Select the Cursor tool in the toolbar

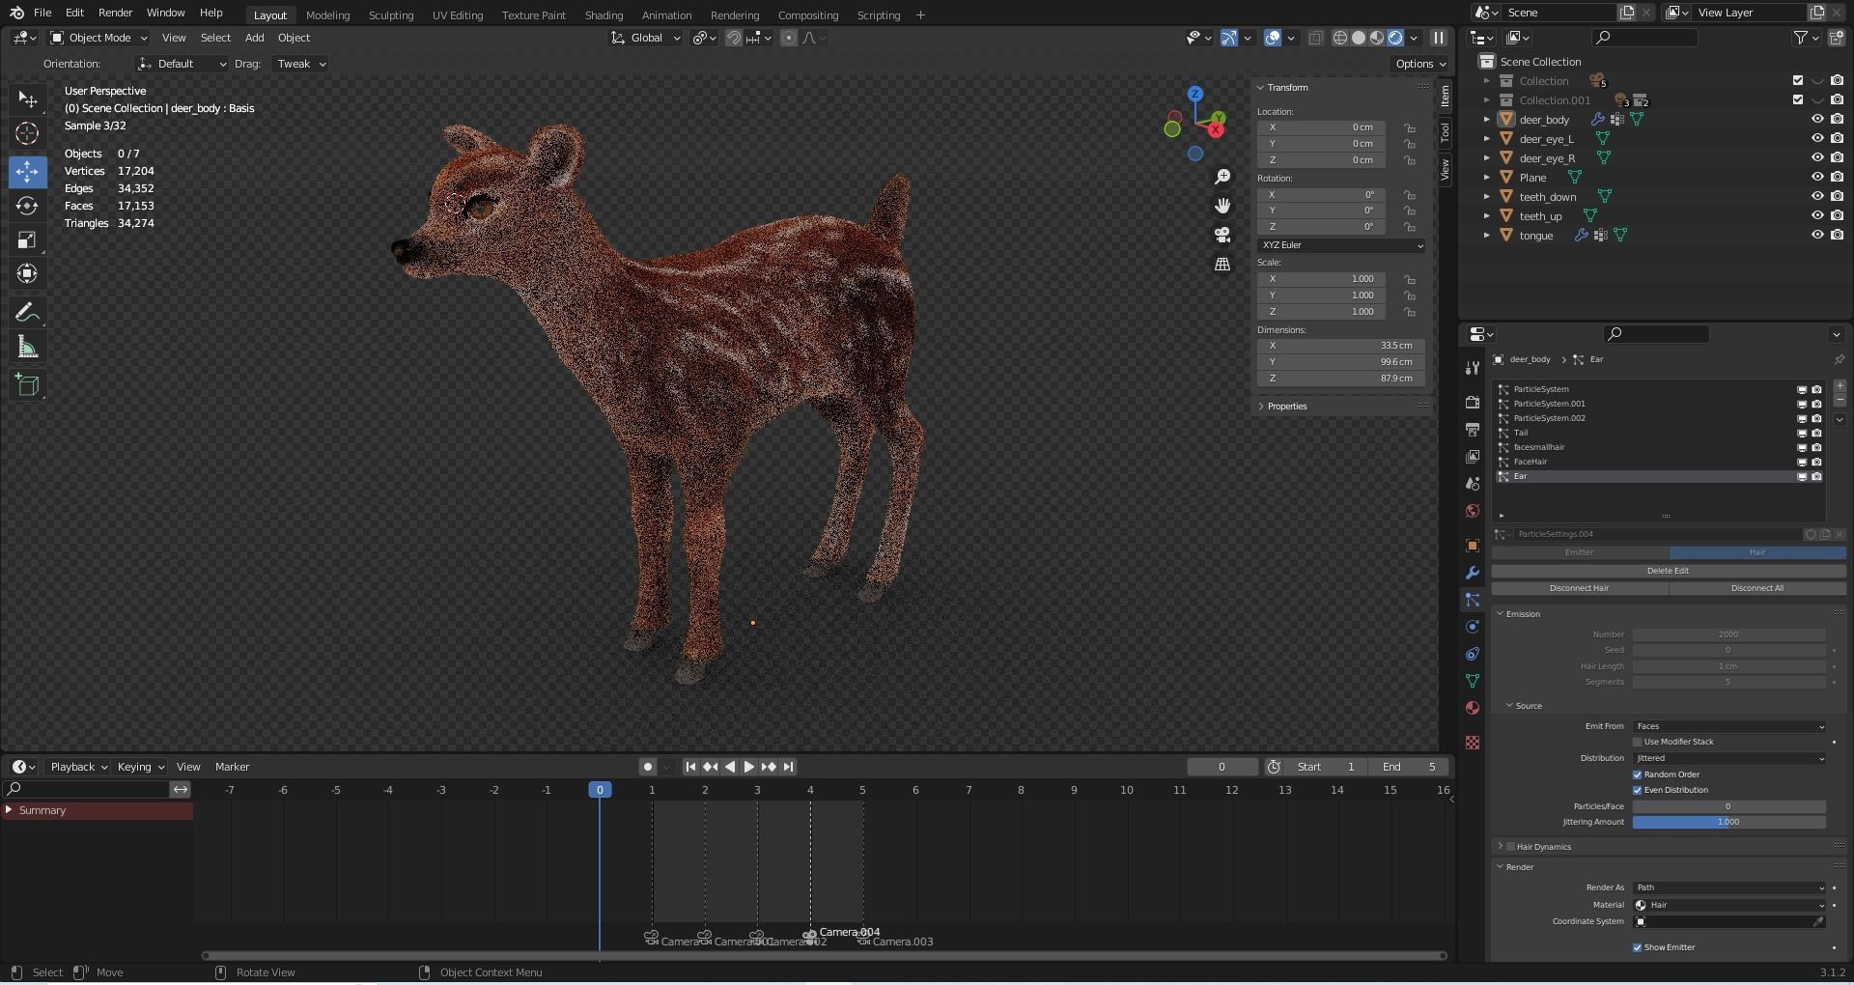(x=27, y=133)
